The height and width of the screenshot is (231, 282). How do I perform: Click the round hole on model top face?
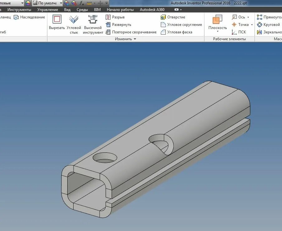(105, 158)
